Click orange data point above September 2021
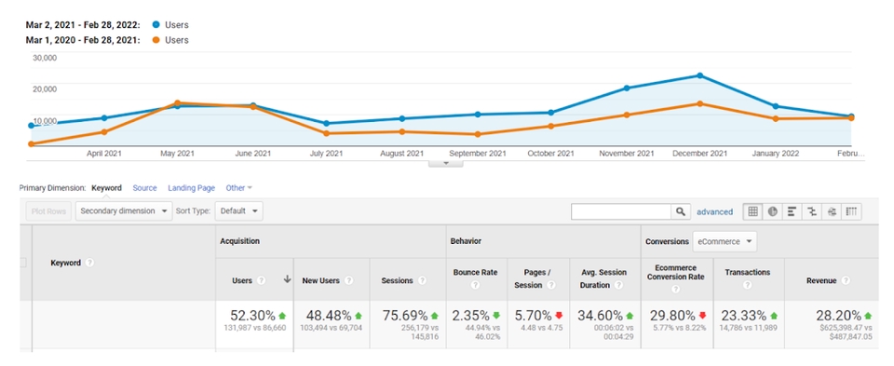This screenshot has height=366, width=894. click(478, 134)
